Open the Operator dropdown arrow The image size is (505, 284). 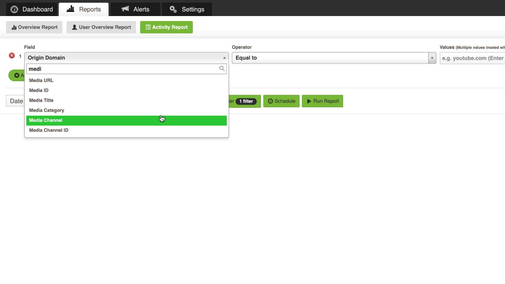(x=432, y=58)
